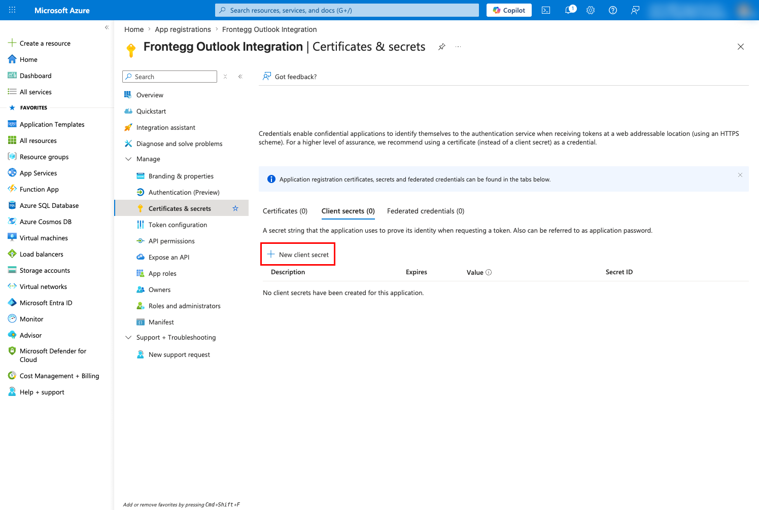Open Application Templates favorite
The width and height of the screenshot is (759, 510).
(52, 124)
